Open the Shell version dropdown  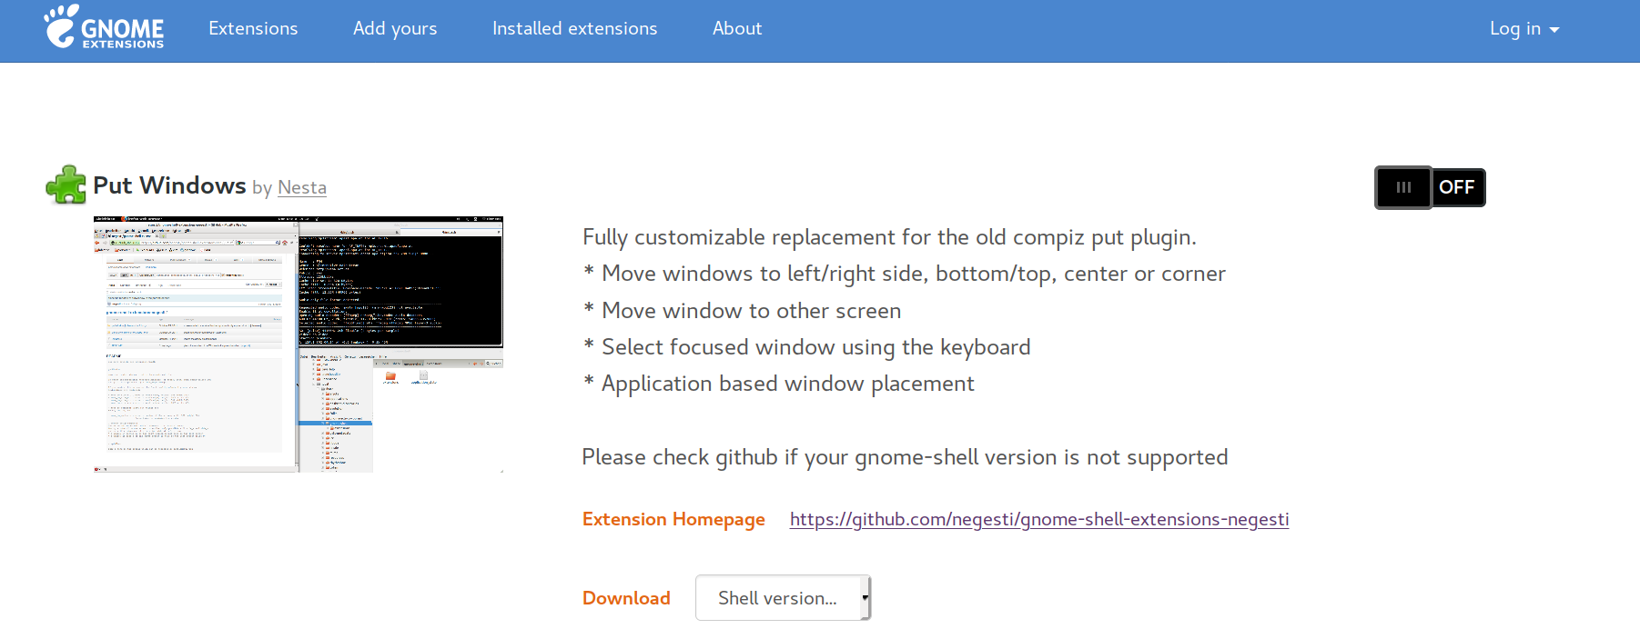(x=782, y=597)
